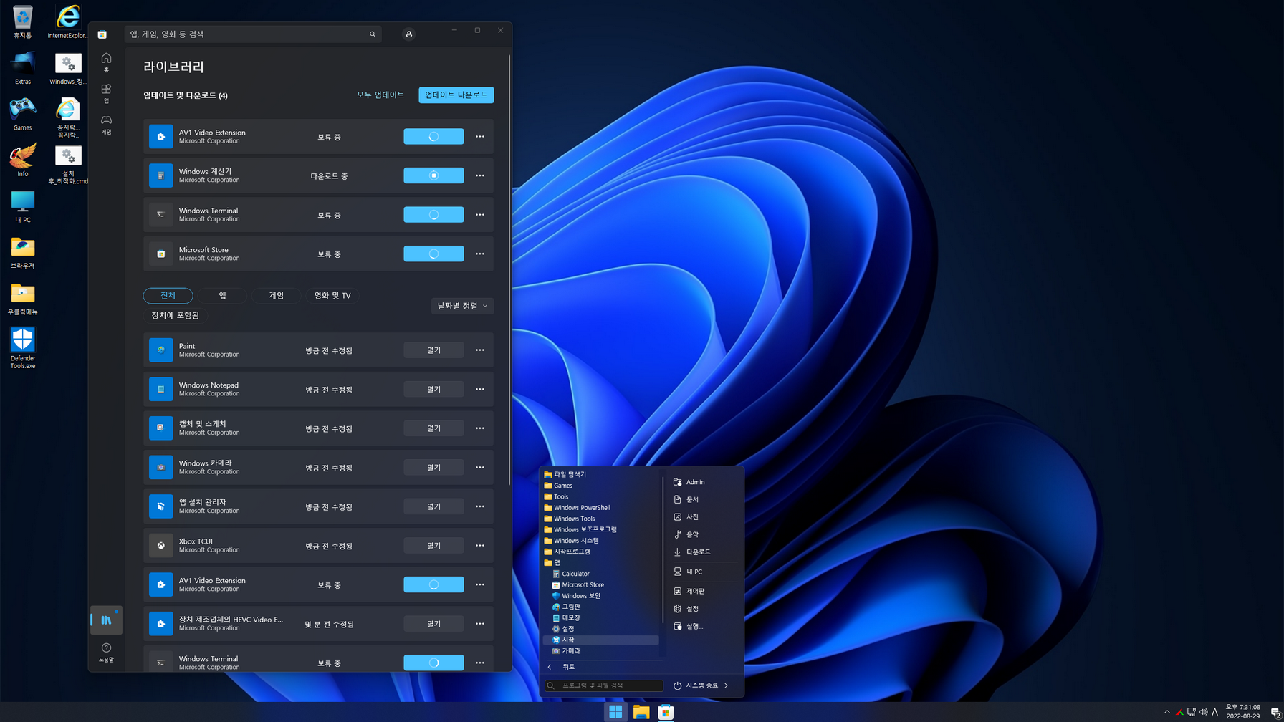Open the 날짜별 정렬 sort dropdown
Screen dimensions: 1284x722
(x=462, y=306)
